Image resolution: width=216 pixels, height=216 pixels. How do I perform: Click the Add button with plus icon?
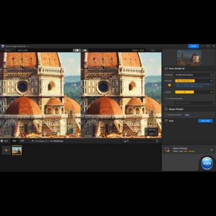(4, 141)
